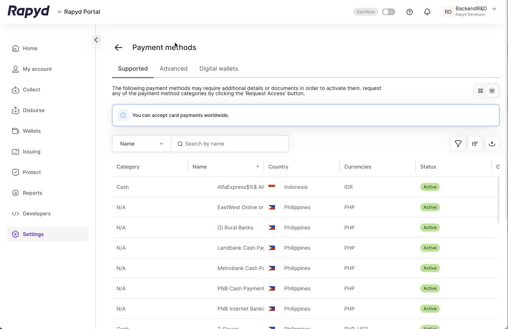
Task: Switch to the Advanced tab
Action: [173, 69]
